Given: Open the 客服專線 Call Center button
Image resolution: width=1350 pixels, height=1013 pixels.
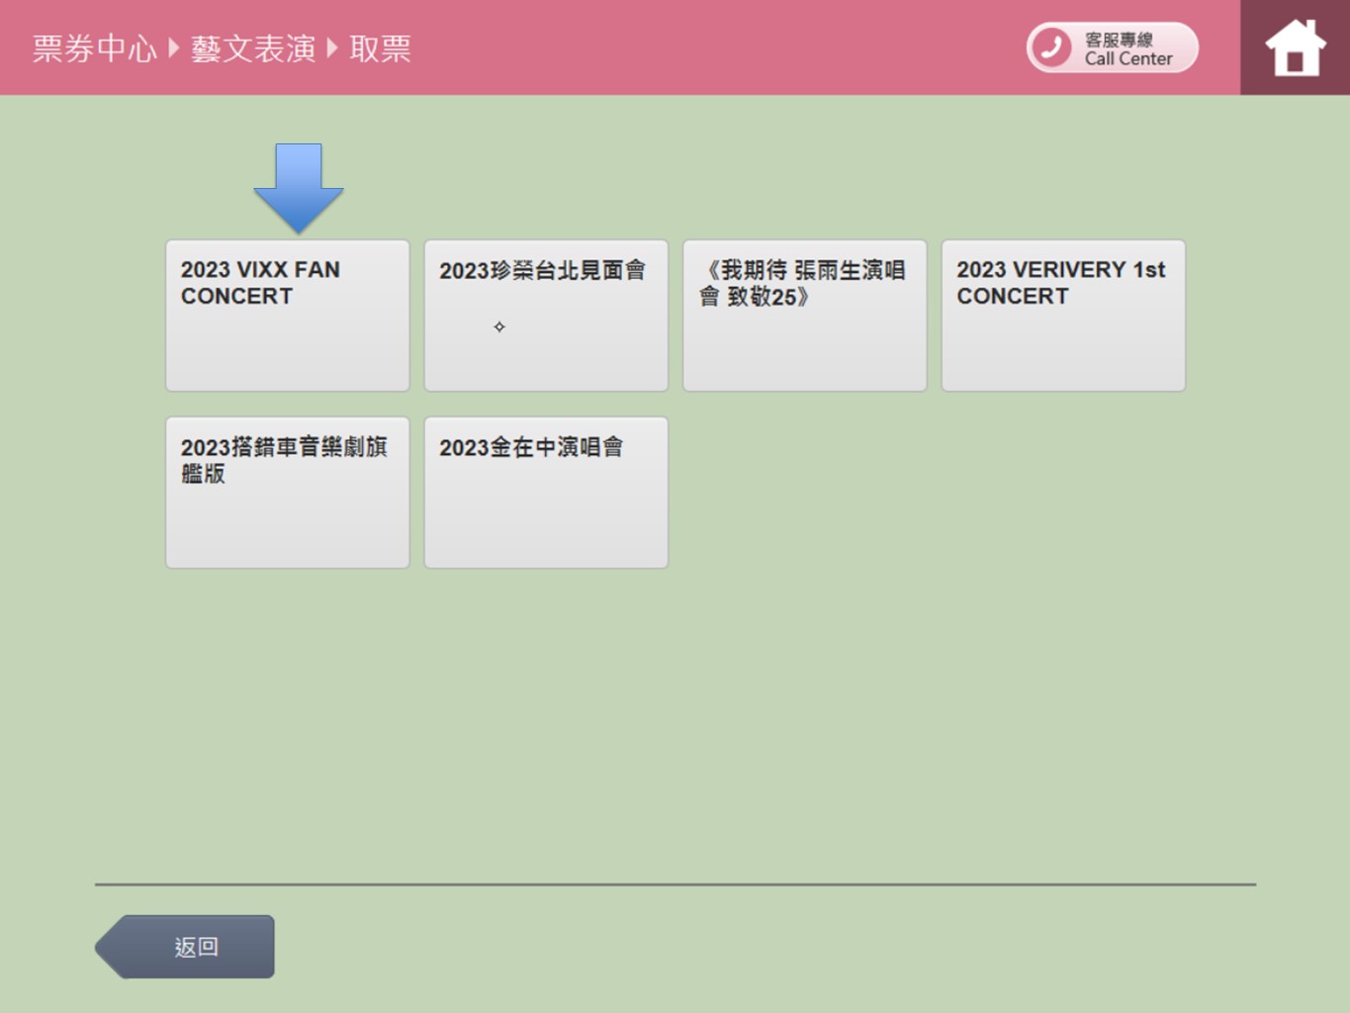Looking at the screenshot, I should click(x=1113, y=47).
